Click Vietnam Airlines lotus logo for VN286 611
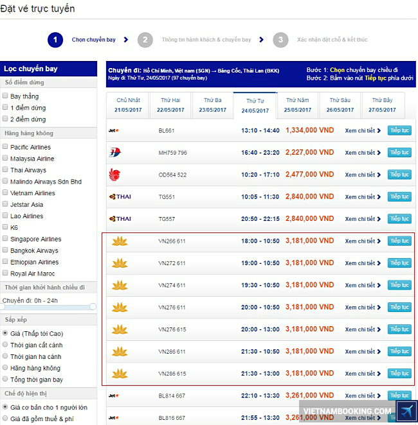This screenshot has width=418, height=425. [120, 352]
